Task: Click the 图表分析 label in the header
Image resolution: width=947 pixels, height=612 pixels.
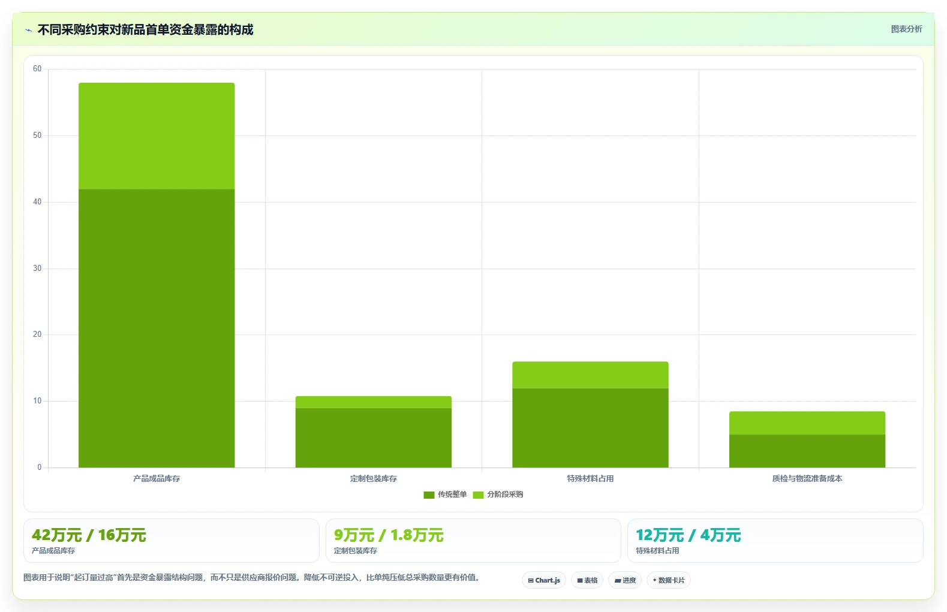Action: click(906, 29)
